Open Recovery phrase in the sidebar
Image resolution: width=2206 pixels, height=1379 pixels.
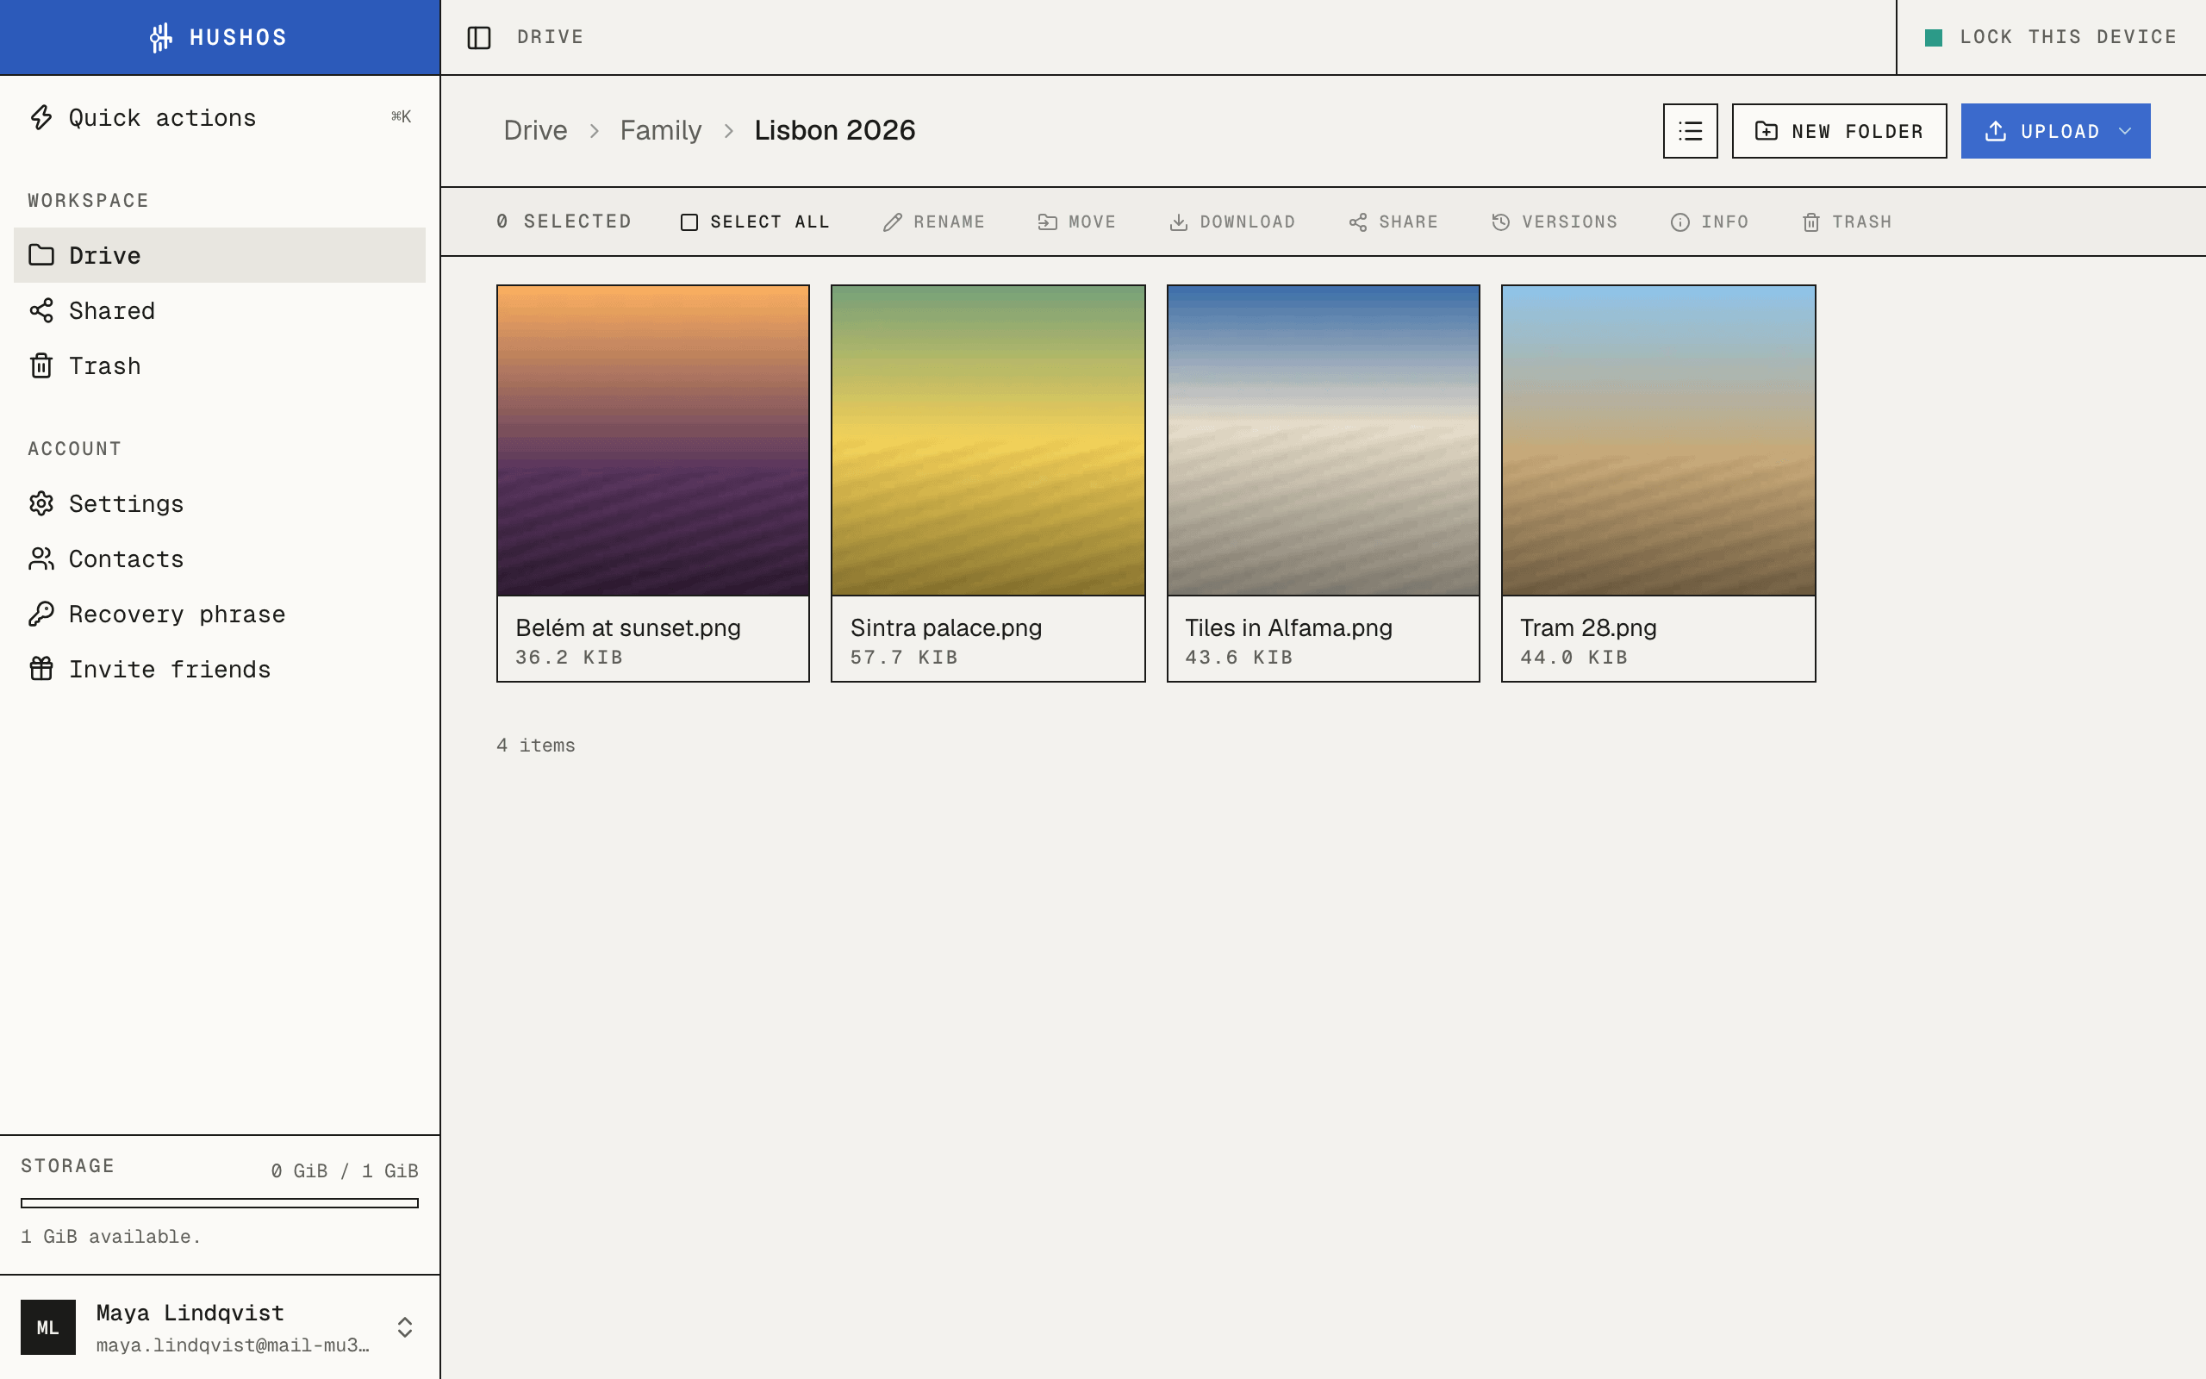pyautogui.click(x=220, y=614)
